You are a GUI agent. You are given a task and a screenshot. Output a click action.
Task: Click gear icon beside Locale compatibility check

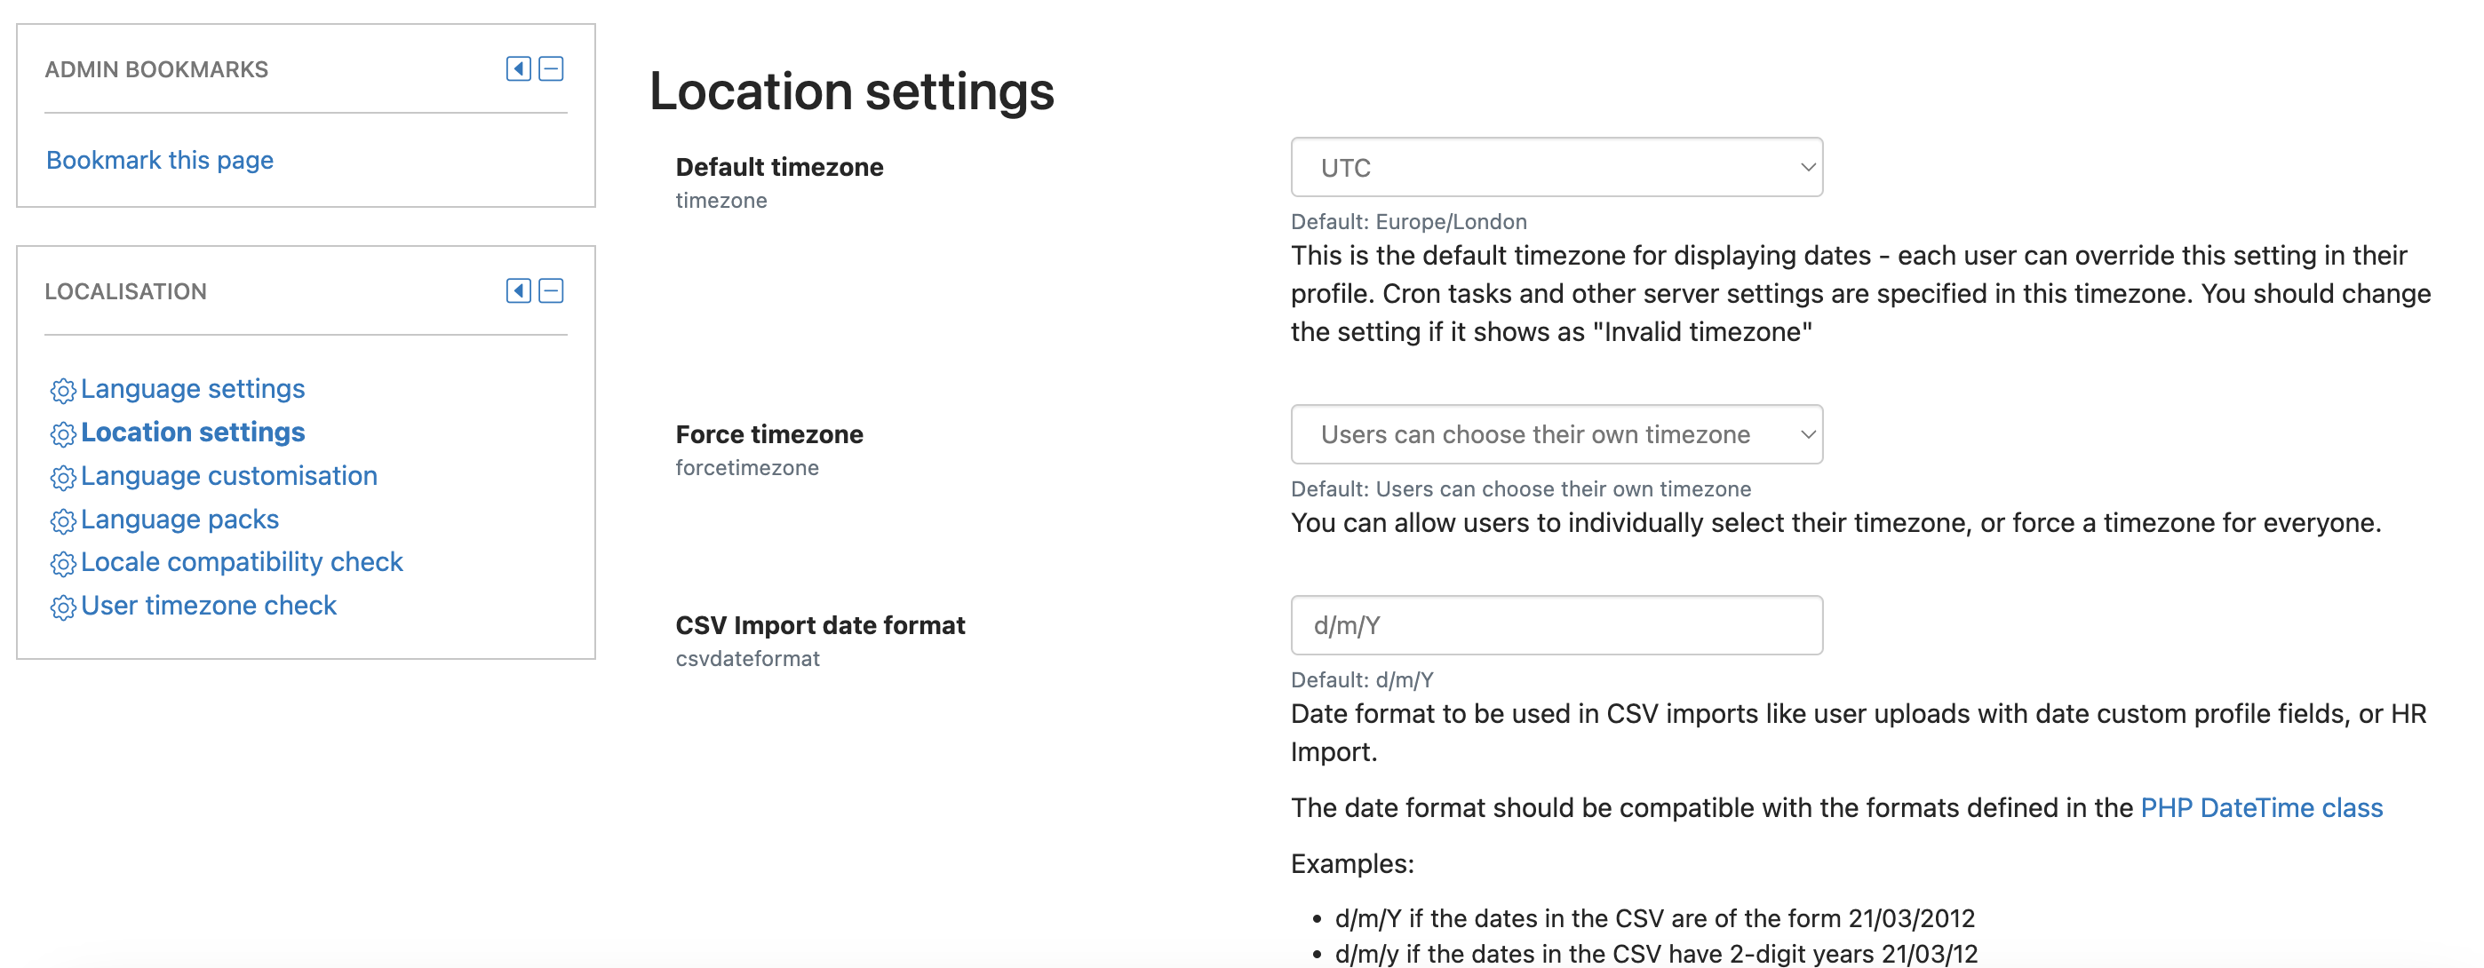pyautogui.click(x=63, y=563)
